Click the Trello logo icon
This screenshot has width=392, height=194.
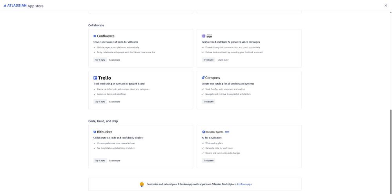click(95, 78)
